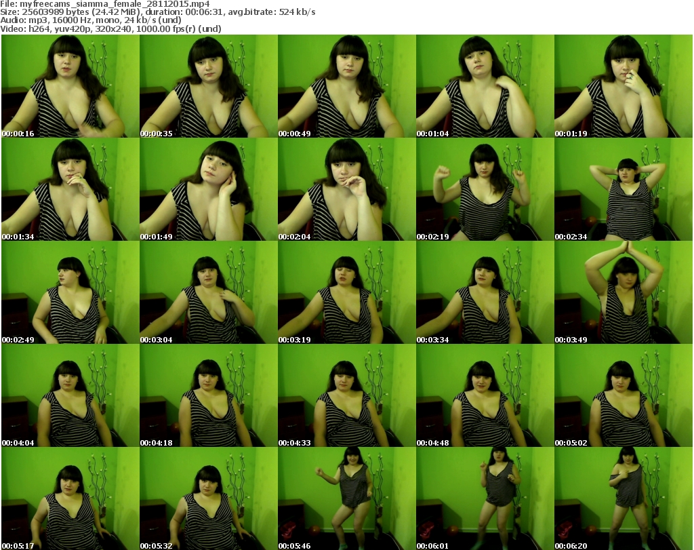Select the thumbnail at timestamp 00:06:20
Viewport: 694px width, 550px height.
coord(624,498)
